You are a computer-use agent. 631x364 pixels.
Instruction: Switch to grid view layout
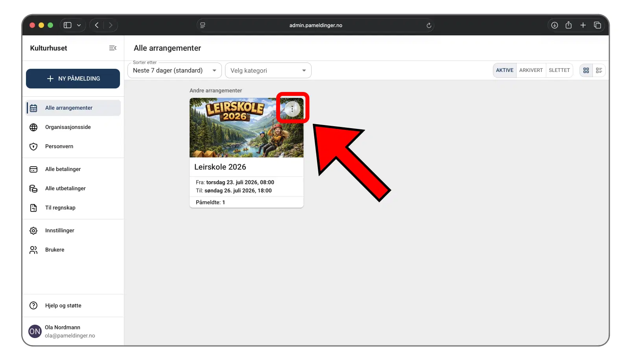coord(586,70)
